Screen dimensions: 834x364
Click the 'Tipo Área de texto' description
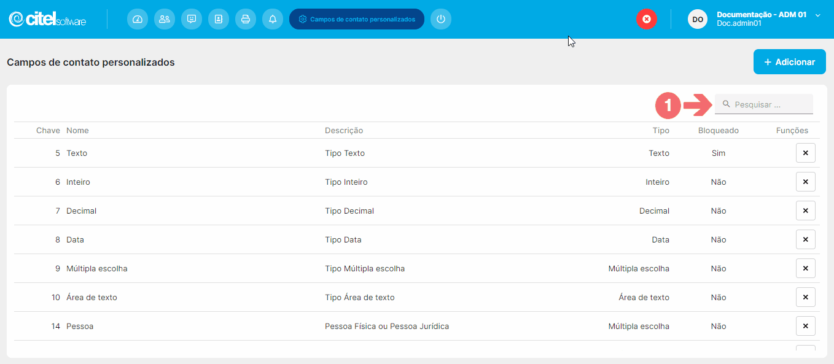point(360,297)
